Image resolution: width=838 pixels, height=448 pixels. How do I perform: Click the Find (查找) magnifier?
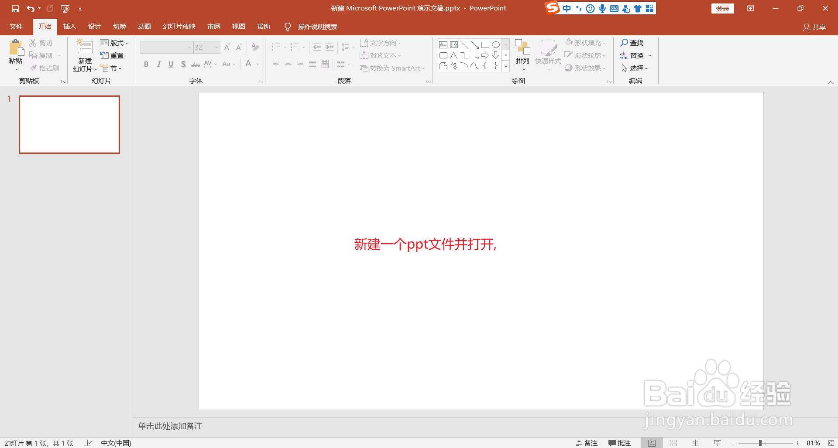pyautogui.click(x=624, y=43)
